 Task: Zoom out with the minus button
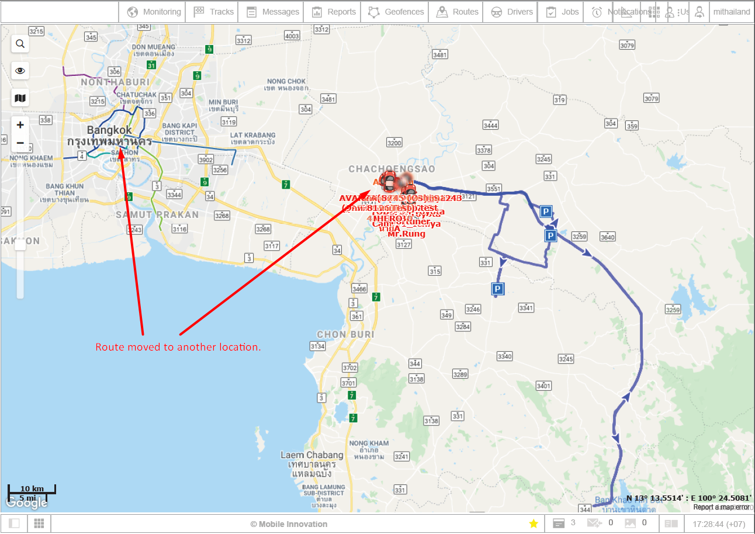[x=20, y=143]
